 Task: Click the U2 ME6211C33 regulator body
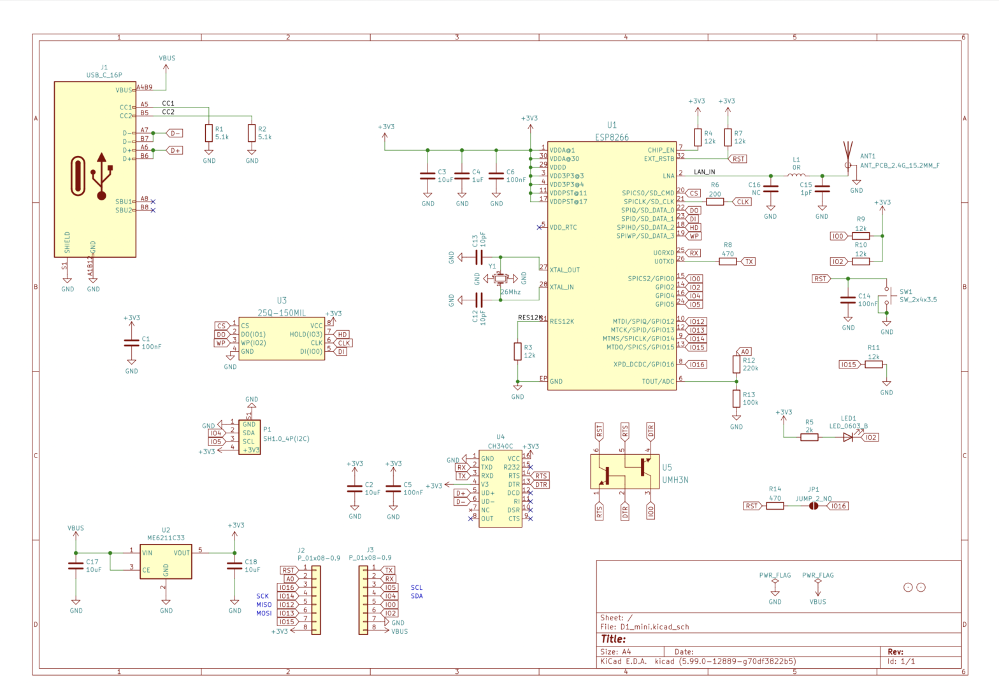(x=166, y=561)
